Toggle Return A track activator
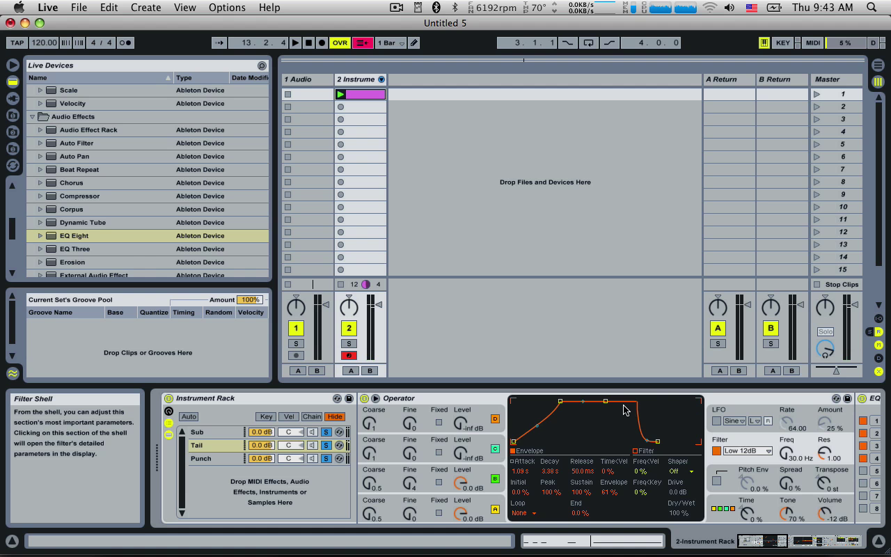Screen dimensions: 891x557 coord(718,328)
